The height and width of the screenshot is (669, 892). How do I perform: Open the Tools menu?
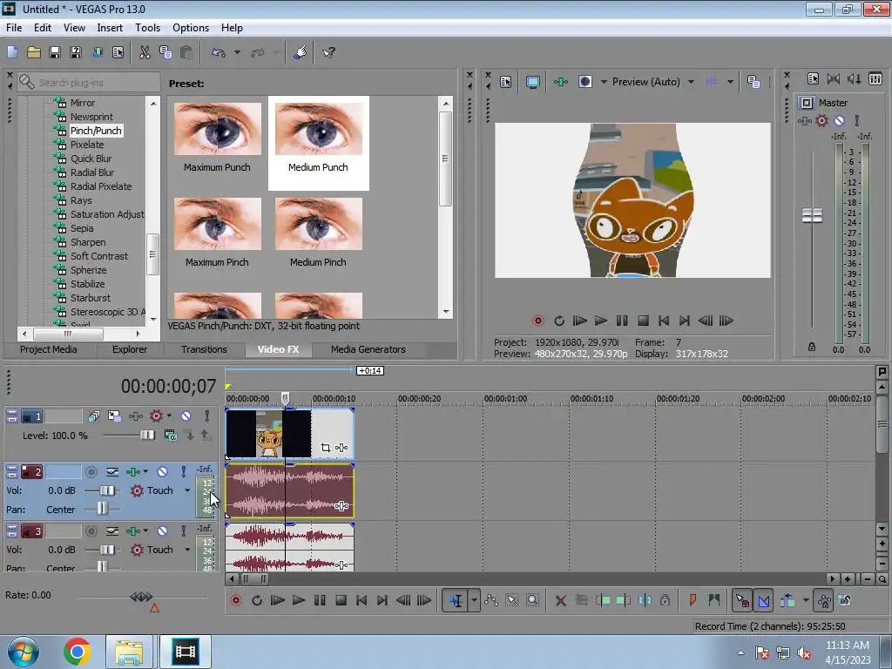pos(147,28)
